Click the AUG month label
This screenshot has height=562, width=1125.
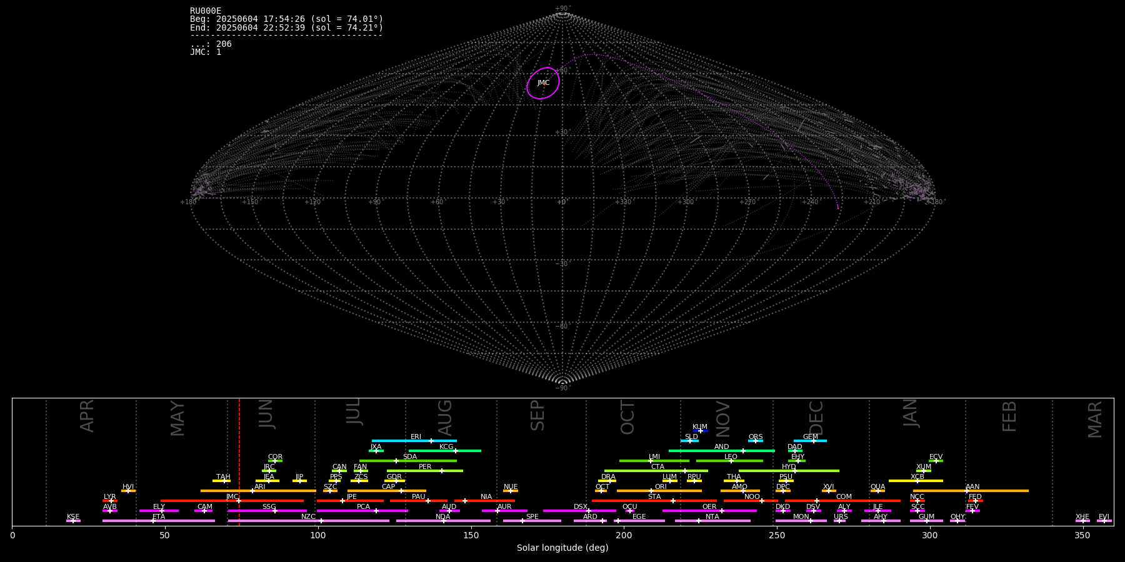tap(445, 418)
